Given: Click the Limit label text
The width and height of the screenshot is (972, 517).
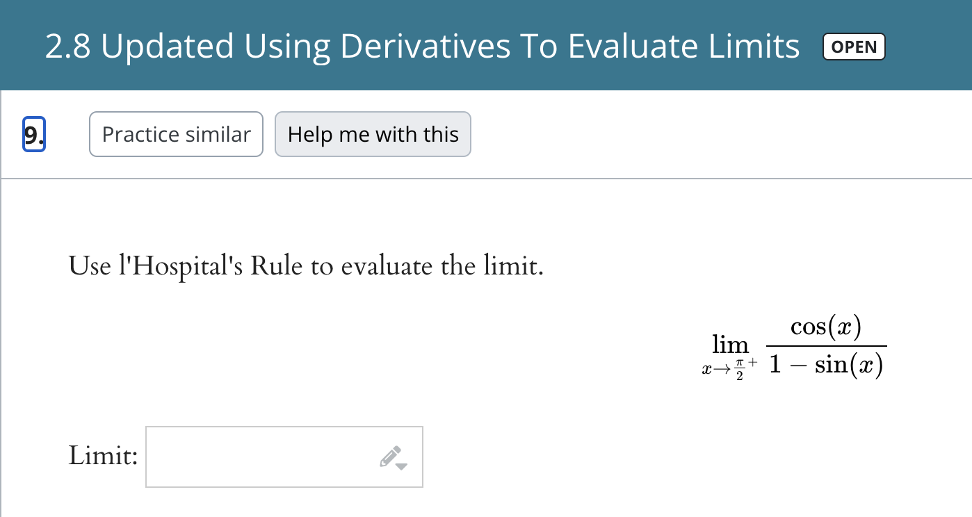Looking at the screenshot, I should 102,456.
